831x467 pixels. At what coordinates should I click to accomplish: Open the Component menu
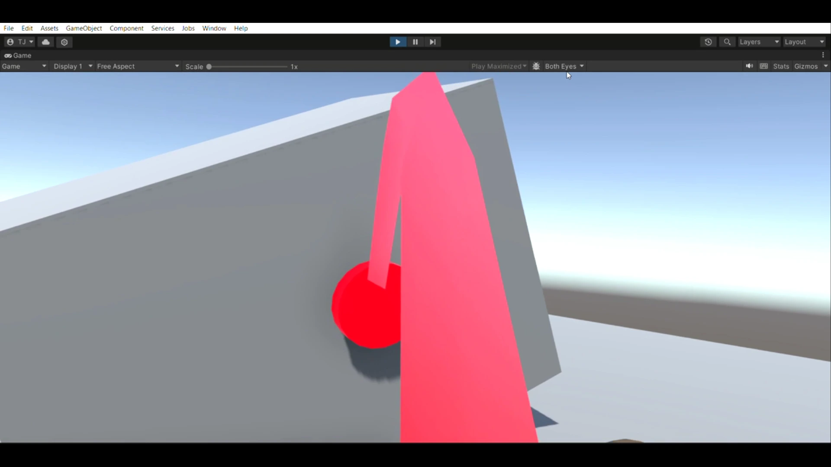[x=126, y=28]
